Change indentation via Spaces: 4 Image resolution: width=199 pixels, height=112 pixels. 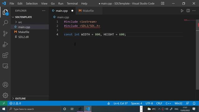pyautogui.click(x=137, y=103)
